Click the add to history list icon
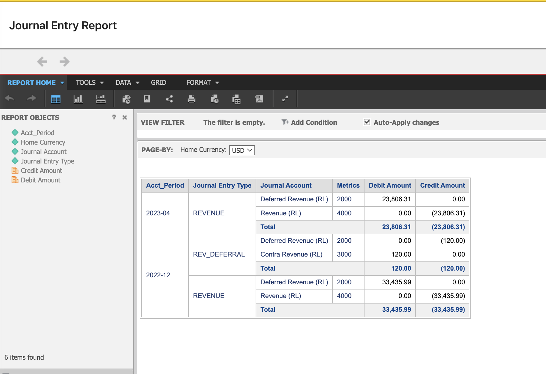This screenshot has height=374, width=546. coord(127,99)
